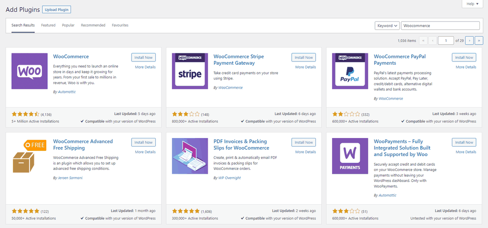This screenshot has height=228, width=488.
Task: Click '800,000+ Active Installations' text
Action: [x=195, y=121]
